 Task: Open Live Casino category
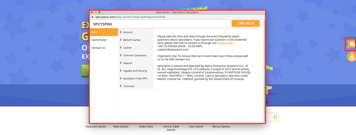196,127
